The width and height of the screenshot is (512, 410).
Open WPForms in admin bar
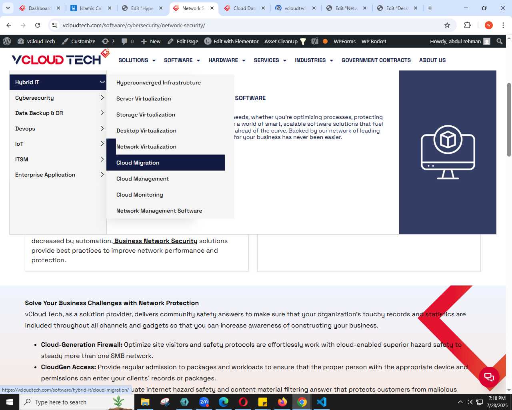point(344,41)
